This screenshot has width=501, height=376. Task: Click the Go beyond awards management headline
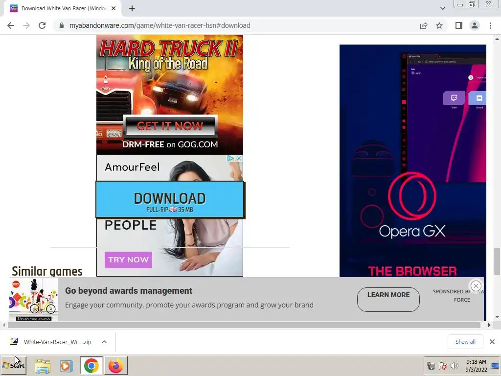[x=129, y=291]
